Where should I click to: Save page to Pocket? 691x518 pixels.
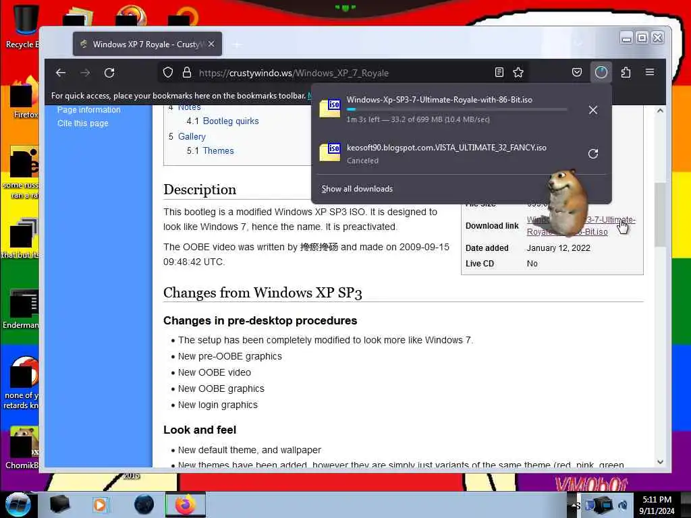(577, 72)
